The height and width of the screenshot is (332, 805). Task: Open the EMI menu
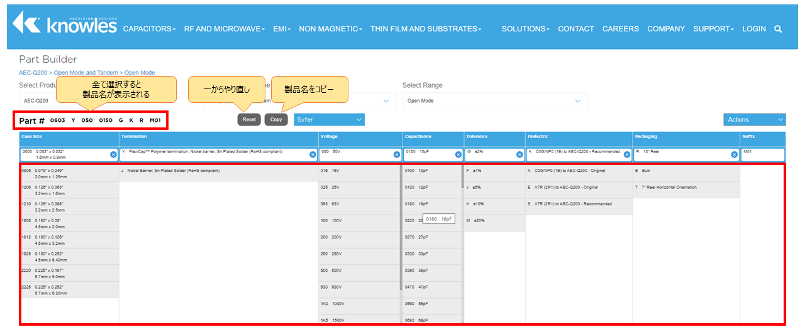(x=282, y=29)
